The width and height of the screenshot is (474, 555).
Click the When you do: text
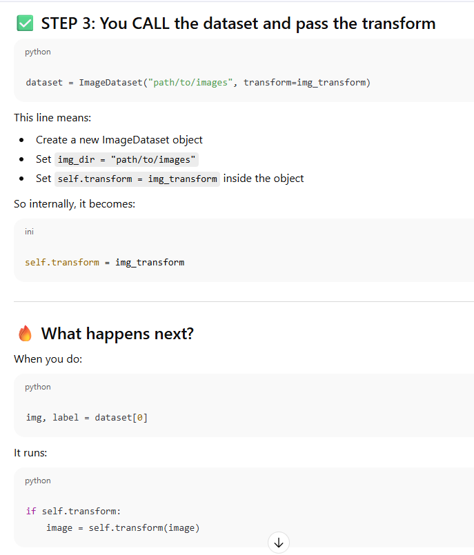click(x=48, y=359)
